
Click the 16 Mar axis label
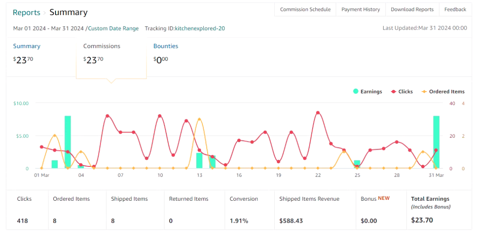pyautogui.click(x=239, y=175)
